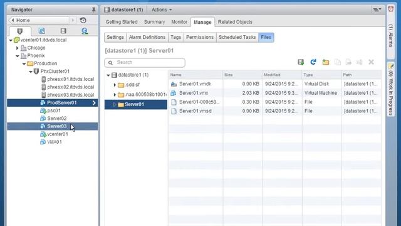
Task: Click the phxesxi02 host icon
Action: pos(43,87)
